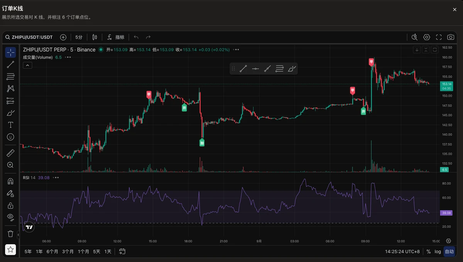Pick ray line from floating favorites toolbar
The image size is (463, 262).
[x=267, y=69]
